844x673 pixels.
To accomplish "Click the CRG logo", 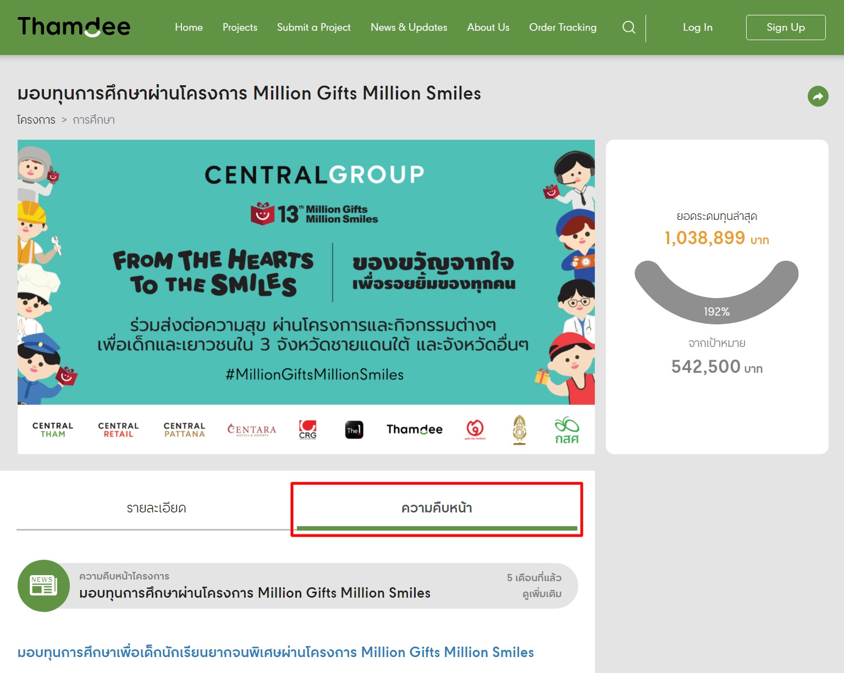I will (x=307, y=429).
